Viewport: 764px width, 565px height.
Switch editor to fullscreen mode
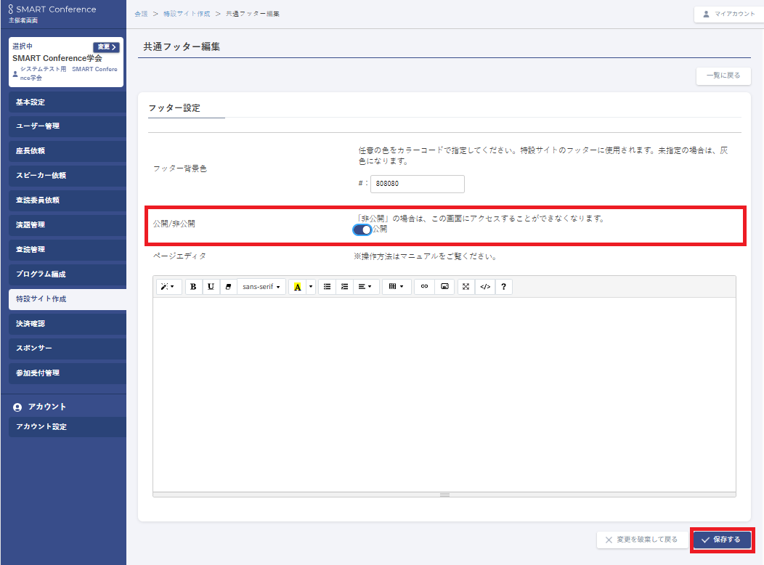[466, 287]
